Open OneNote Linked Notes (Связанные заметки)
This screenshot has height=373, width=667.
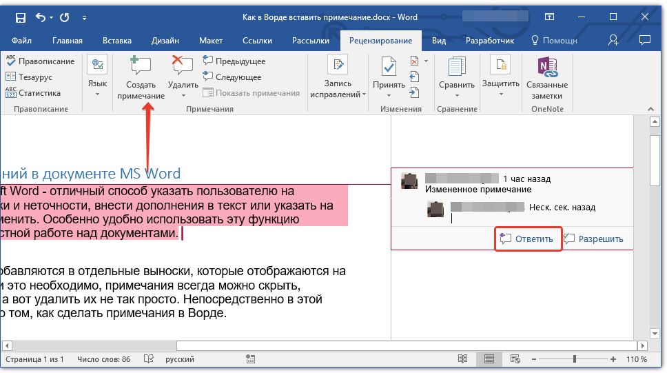pyautogui.click(x=546, y=67)
